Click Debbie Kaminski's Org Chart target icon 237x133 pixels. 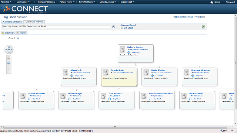coord(29,99)
